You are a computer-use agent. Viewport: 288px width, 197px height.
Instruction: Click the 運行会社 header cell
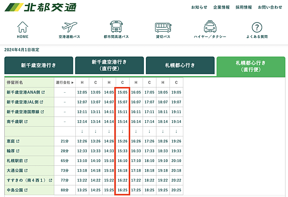(65, 83)
